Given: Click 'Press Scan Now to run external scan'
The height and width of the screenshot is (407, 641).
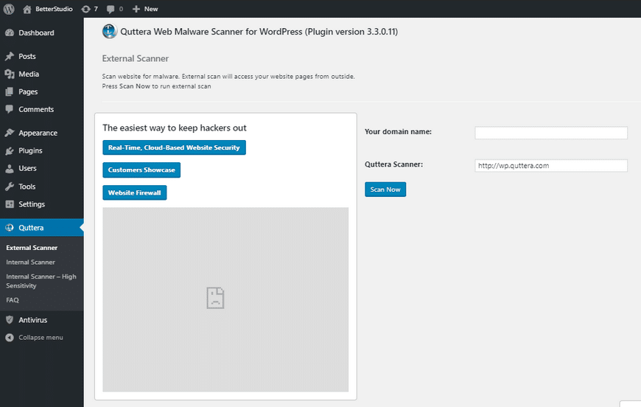Looking at the screenshot, I should click(157, 86).
